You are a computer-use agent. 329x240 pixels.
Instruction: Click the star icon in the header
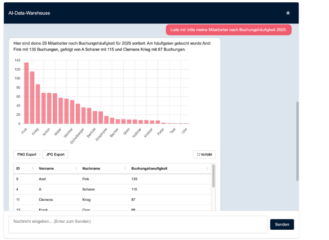tap(288, 13)
